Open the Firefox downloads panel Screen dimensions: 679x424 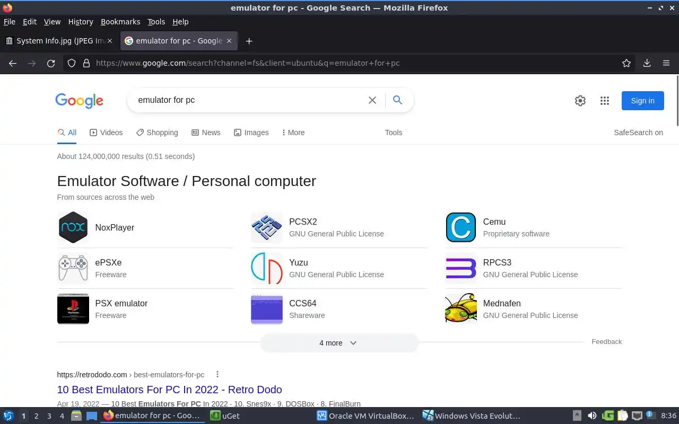tap(647, 63)
